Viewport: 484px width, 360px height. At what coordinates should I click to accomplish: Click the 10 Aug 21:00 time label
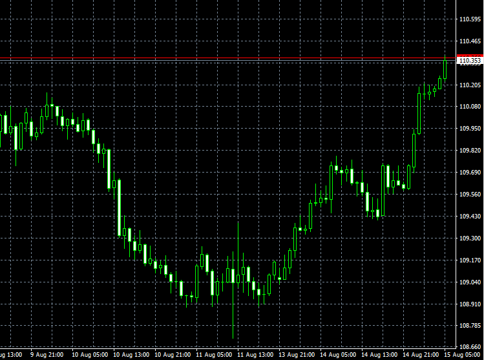point(173,355)
